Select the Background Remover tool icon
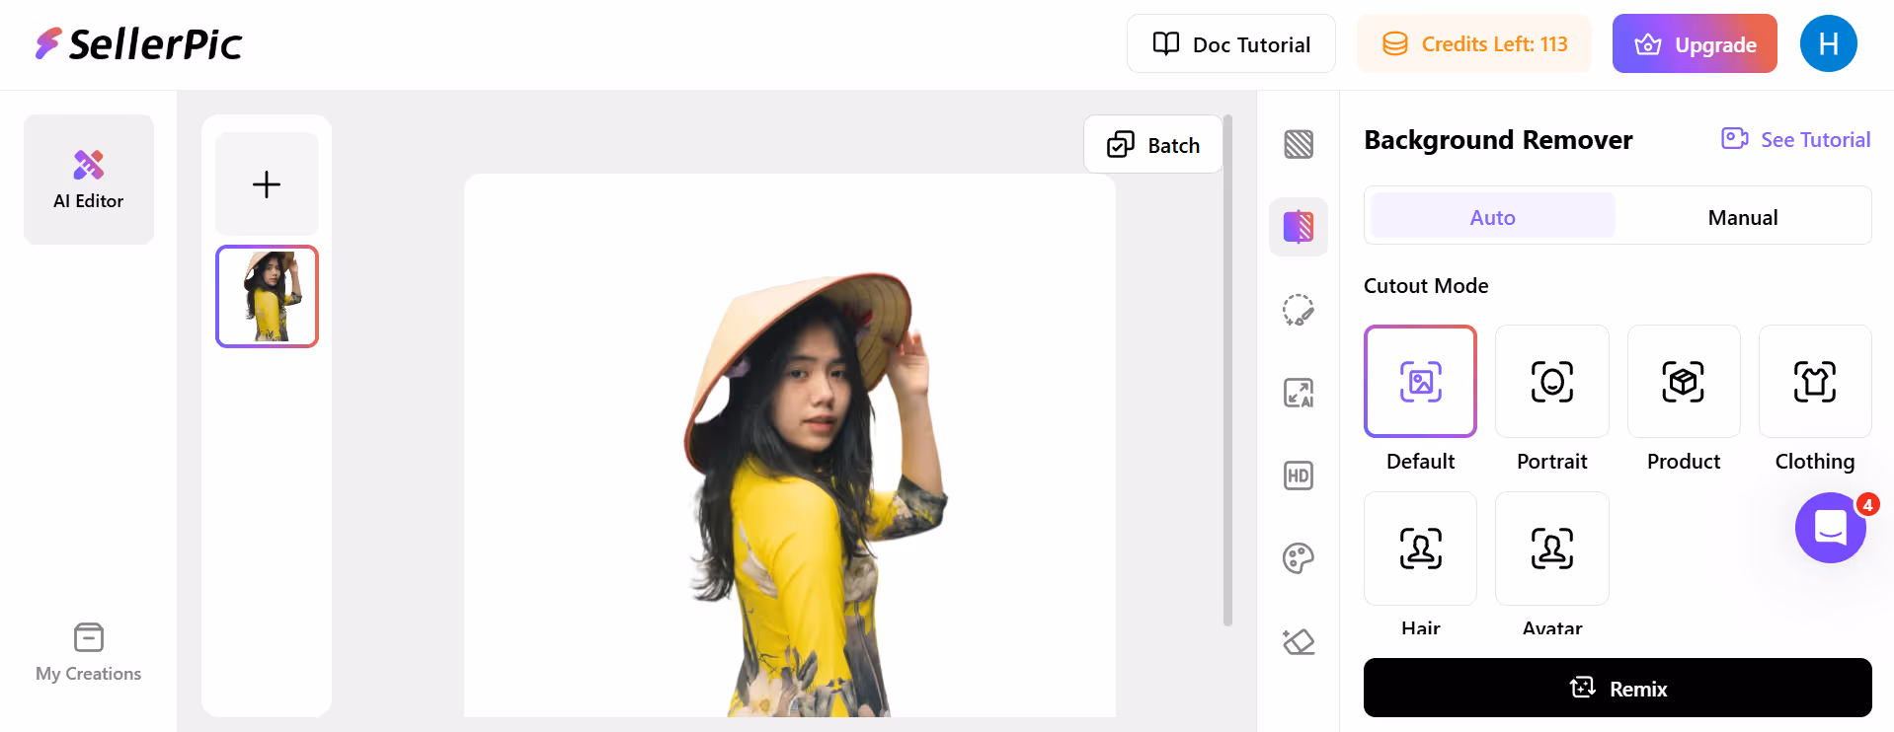Image resolution: width=1894 pixels, height=732 pixels. point(1298,227)
